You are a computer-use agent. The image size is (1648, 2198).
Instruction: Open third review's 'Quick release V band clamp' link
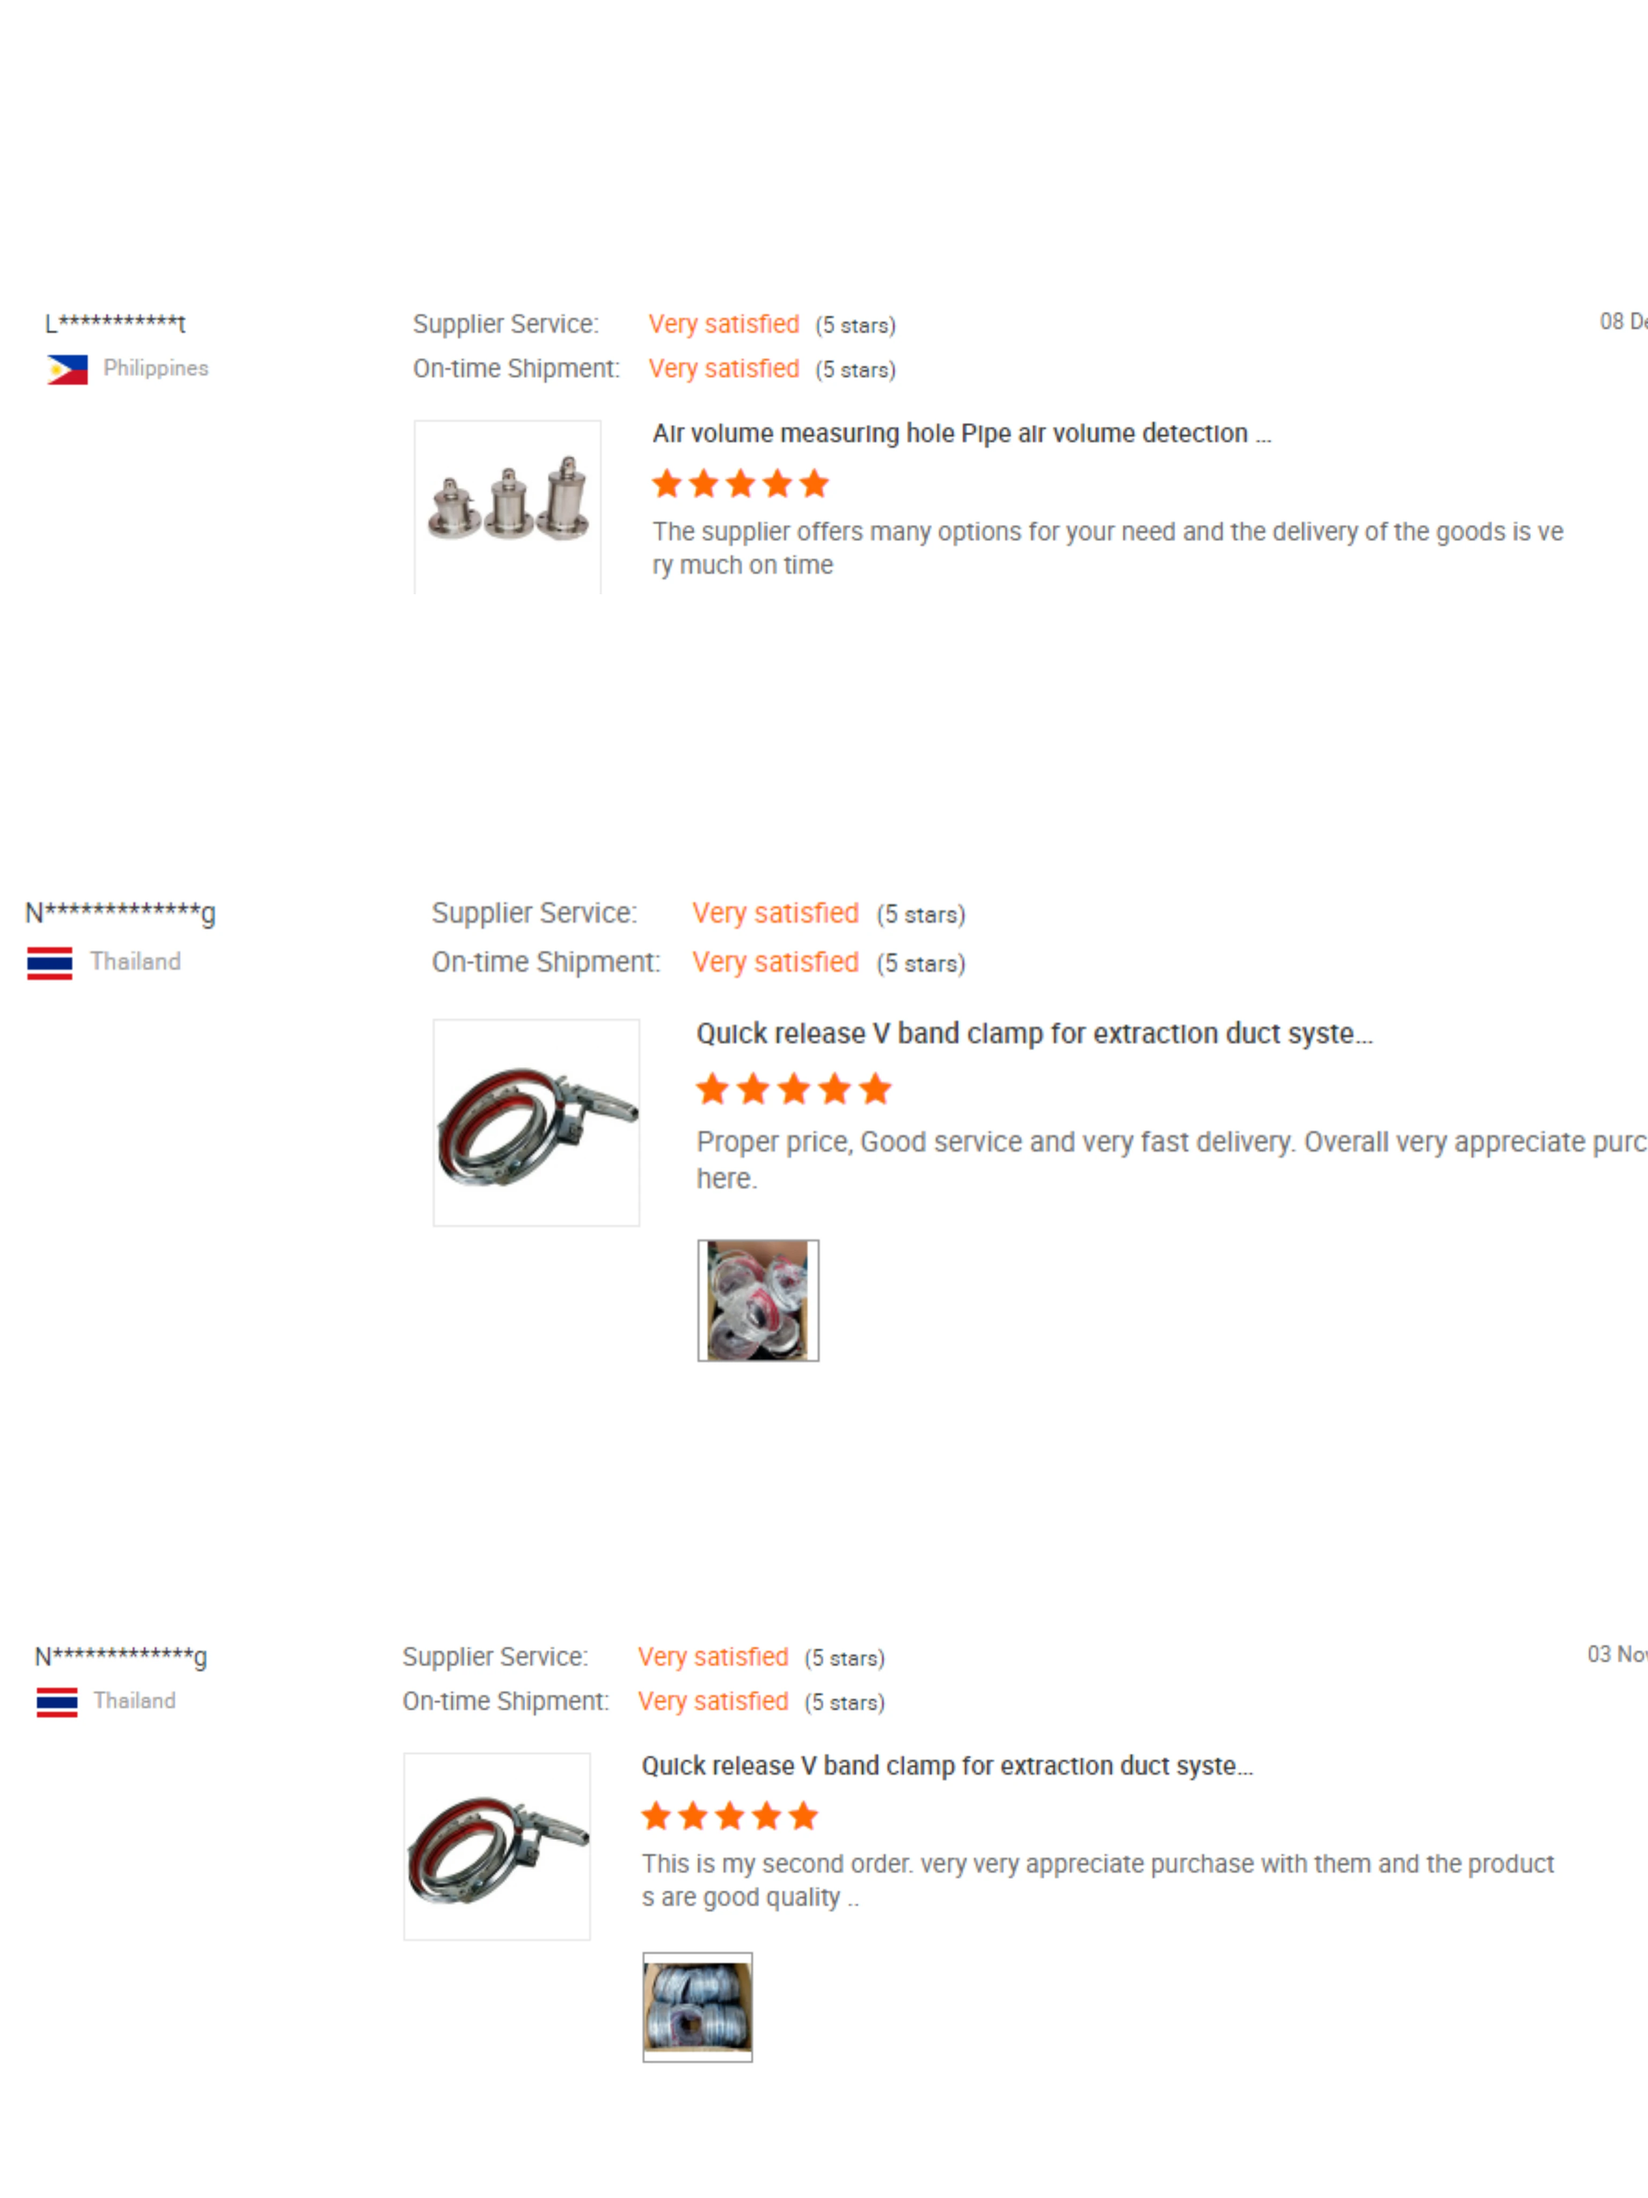coord(948,1766)
